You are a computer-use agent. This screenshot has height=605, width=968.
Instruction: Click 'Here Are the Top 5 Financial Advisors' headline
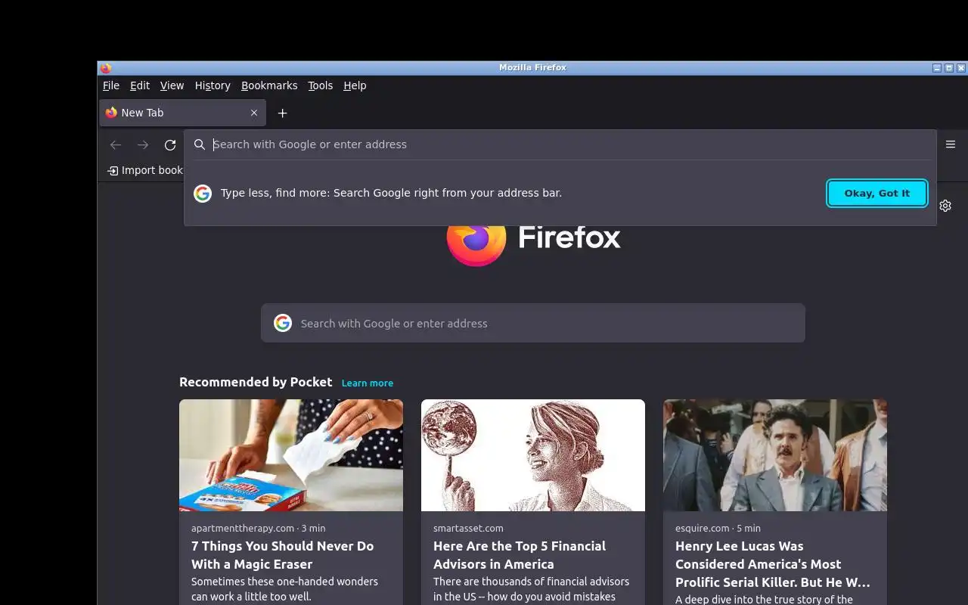point(520,555)
